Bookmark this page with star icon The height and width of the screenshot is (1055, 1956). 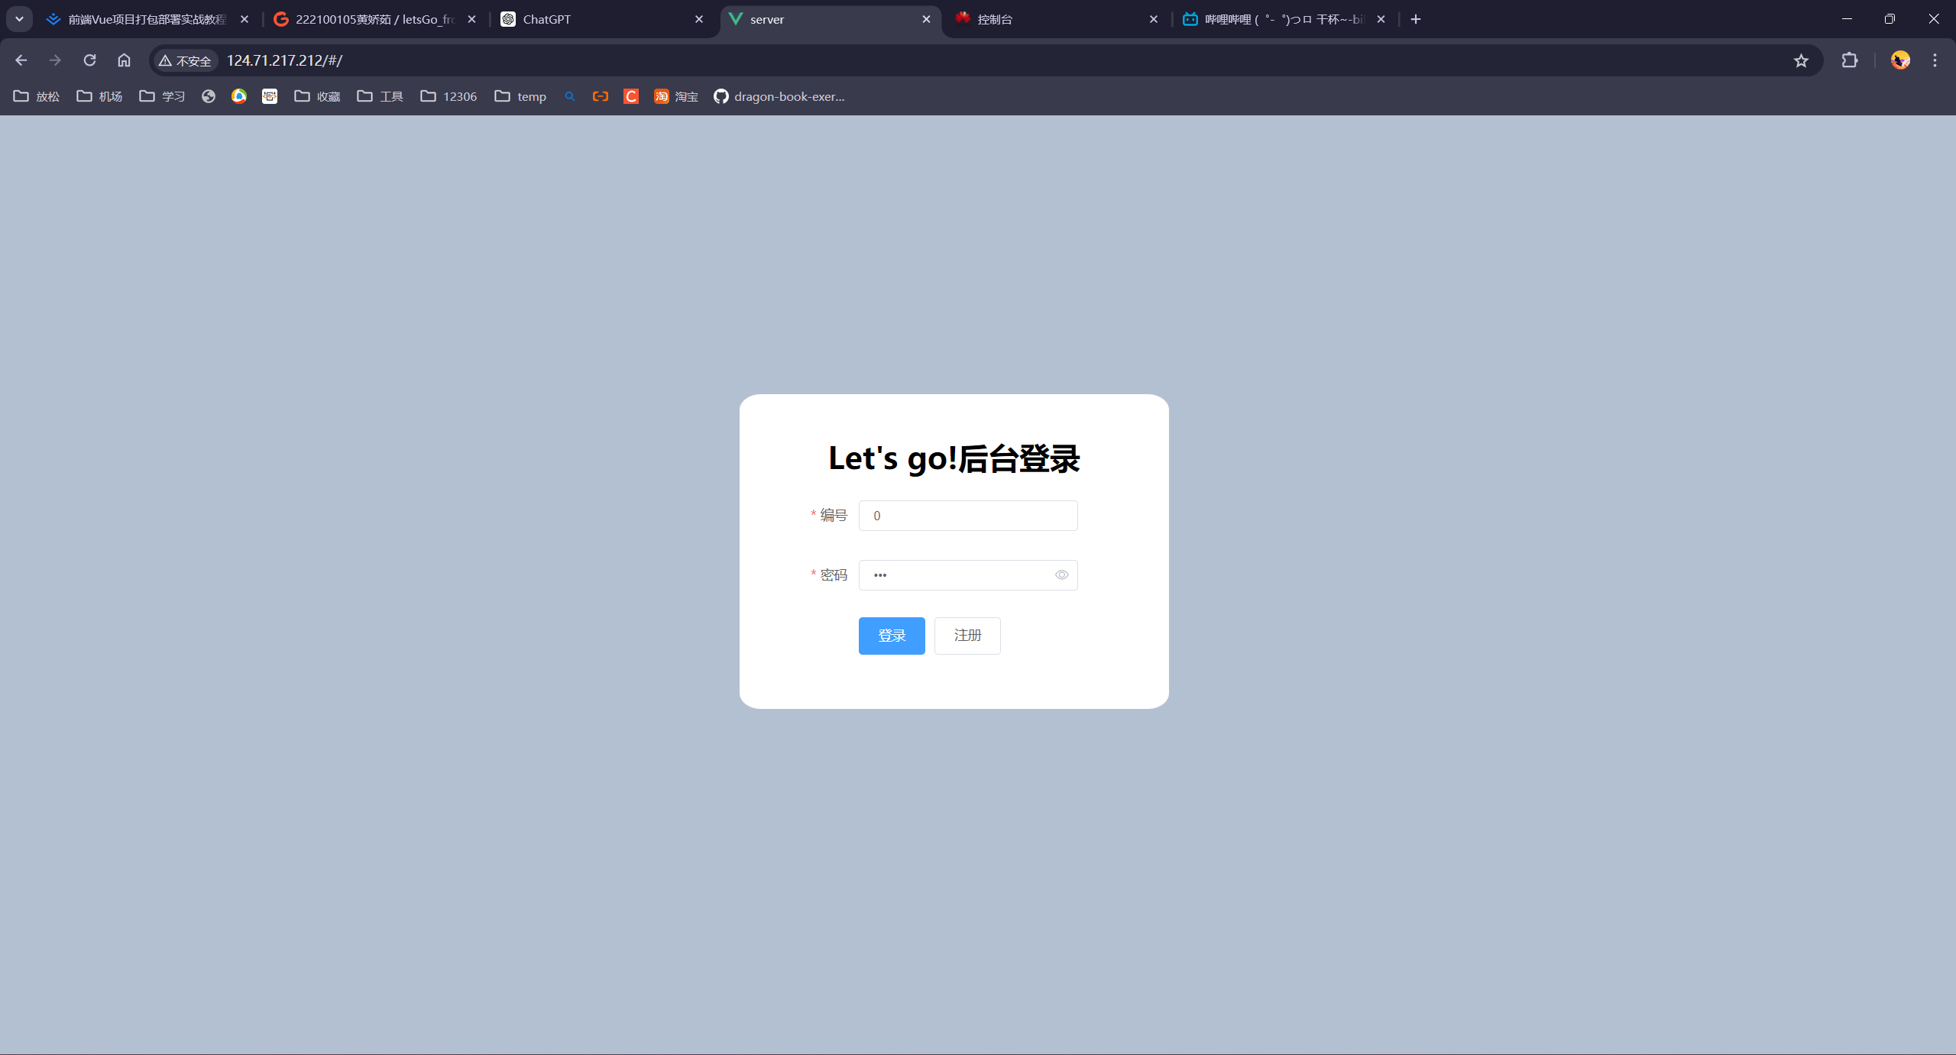pos(1801,60)
